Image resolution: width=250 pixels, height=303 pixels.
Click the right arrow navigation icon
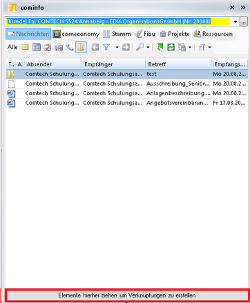pyautogui.click(x=126, y=48)
